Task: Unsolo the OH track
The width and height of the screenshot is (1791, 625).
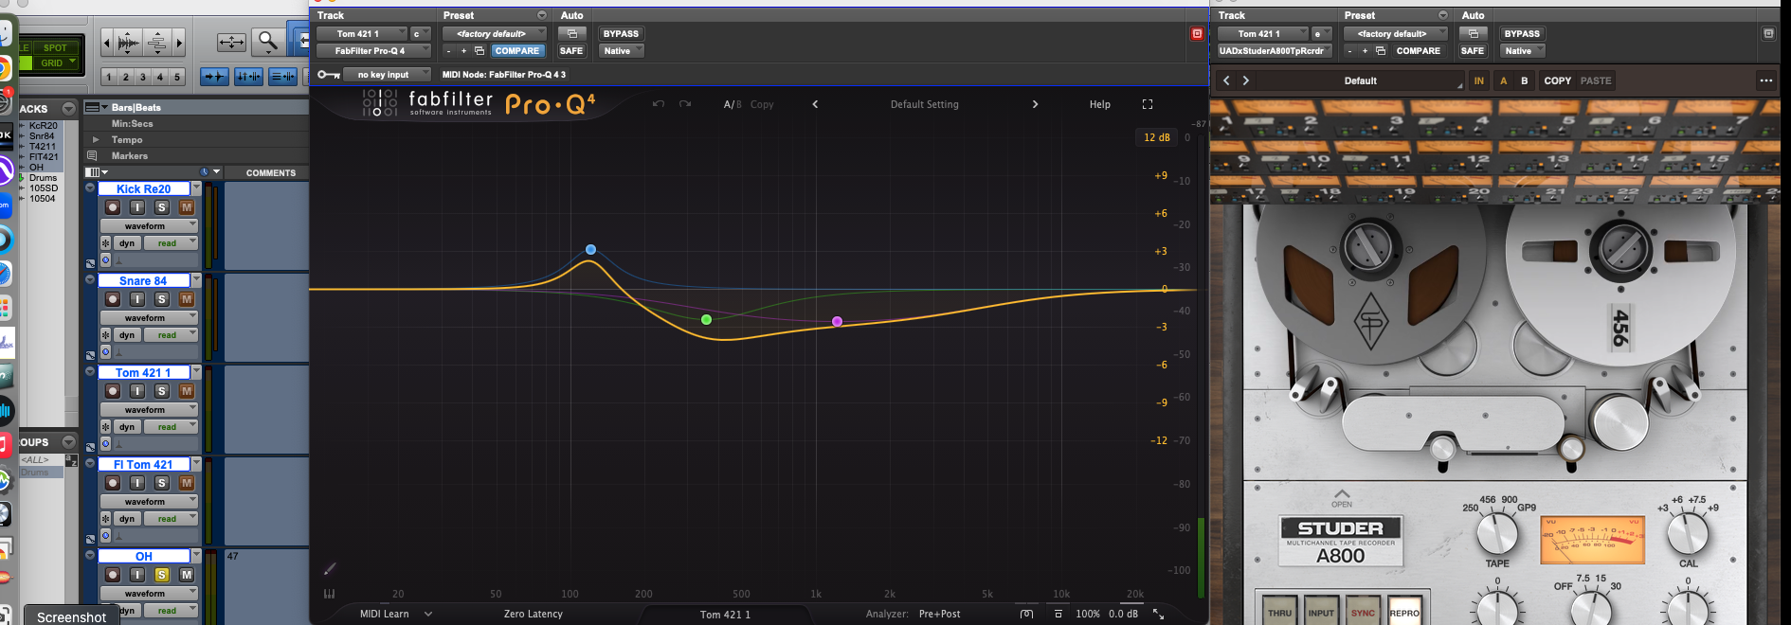Action: [162, 575]
